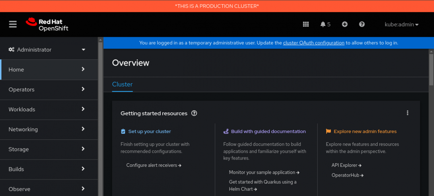Click the Administrator cogs icon
The width and height of the screenshot is (434, 196).
click(x=12, y=50)
